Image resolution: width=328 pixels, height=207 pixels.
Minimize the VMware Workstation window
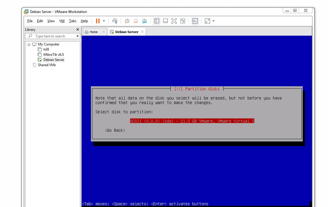point(287,10)
